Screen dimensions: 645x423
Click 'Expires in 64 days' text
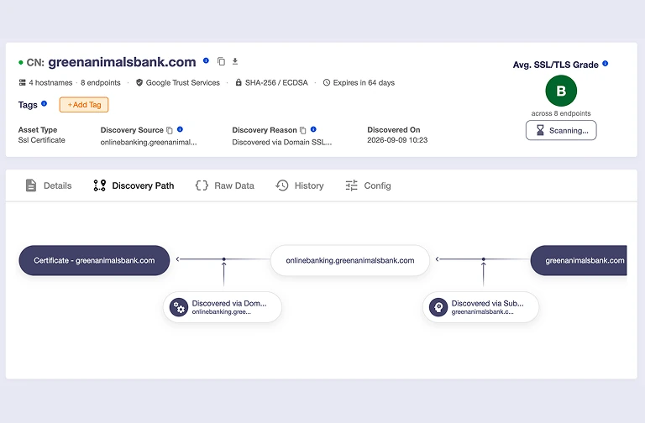pos(364,82)
